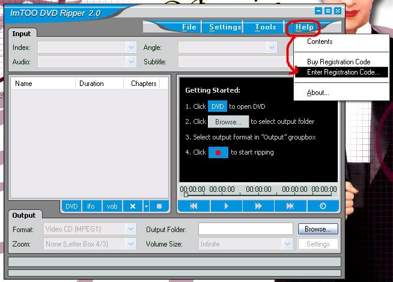
Task: Open the File menu
Action: coord(189,27)
